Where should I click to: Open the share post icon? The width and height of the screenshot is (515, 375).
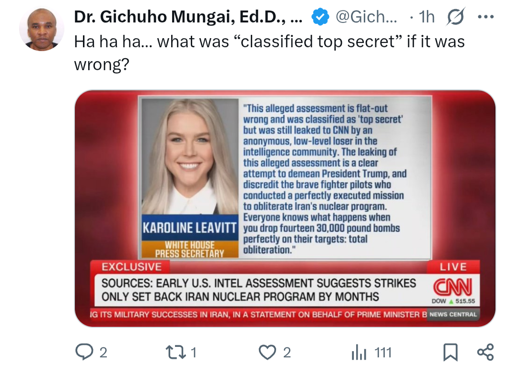pos(485,352)
